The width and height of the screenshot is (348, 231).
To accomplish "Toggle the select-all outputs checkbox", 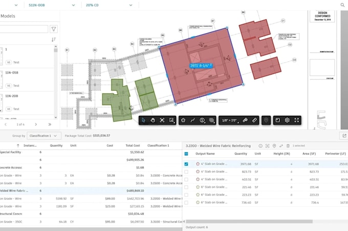I will 186,153.
